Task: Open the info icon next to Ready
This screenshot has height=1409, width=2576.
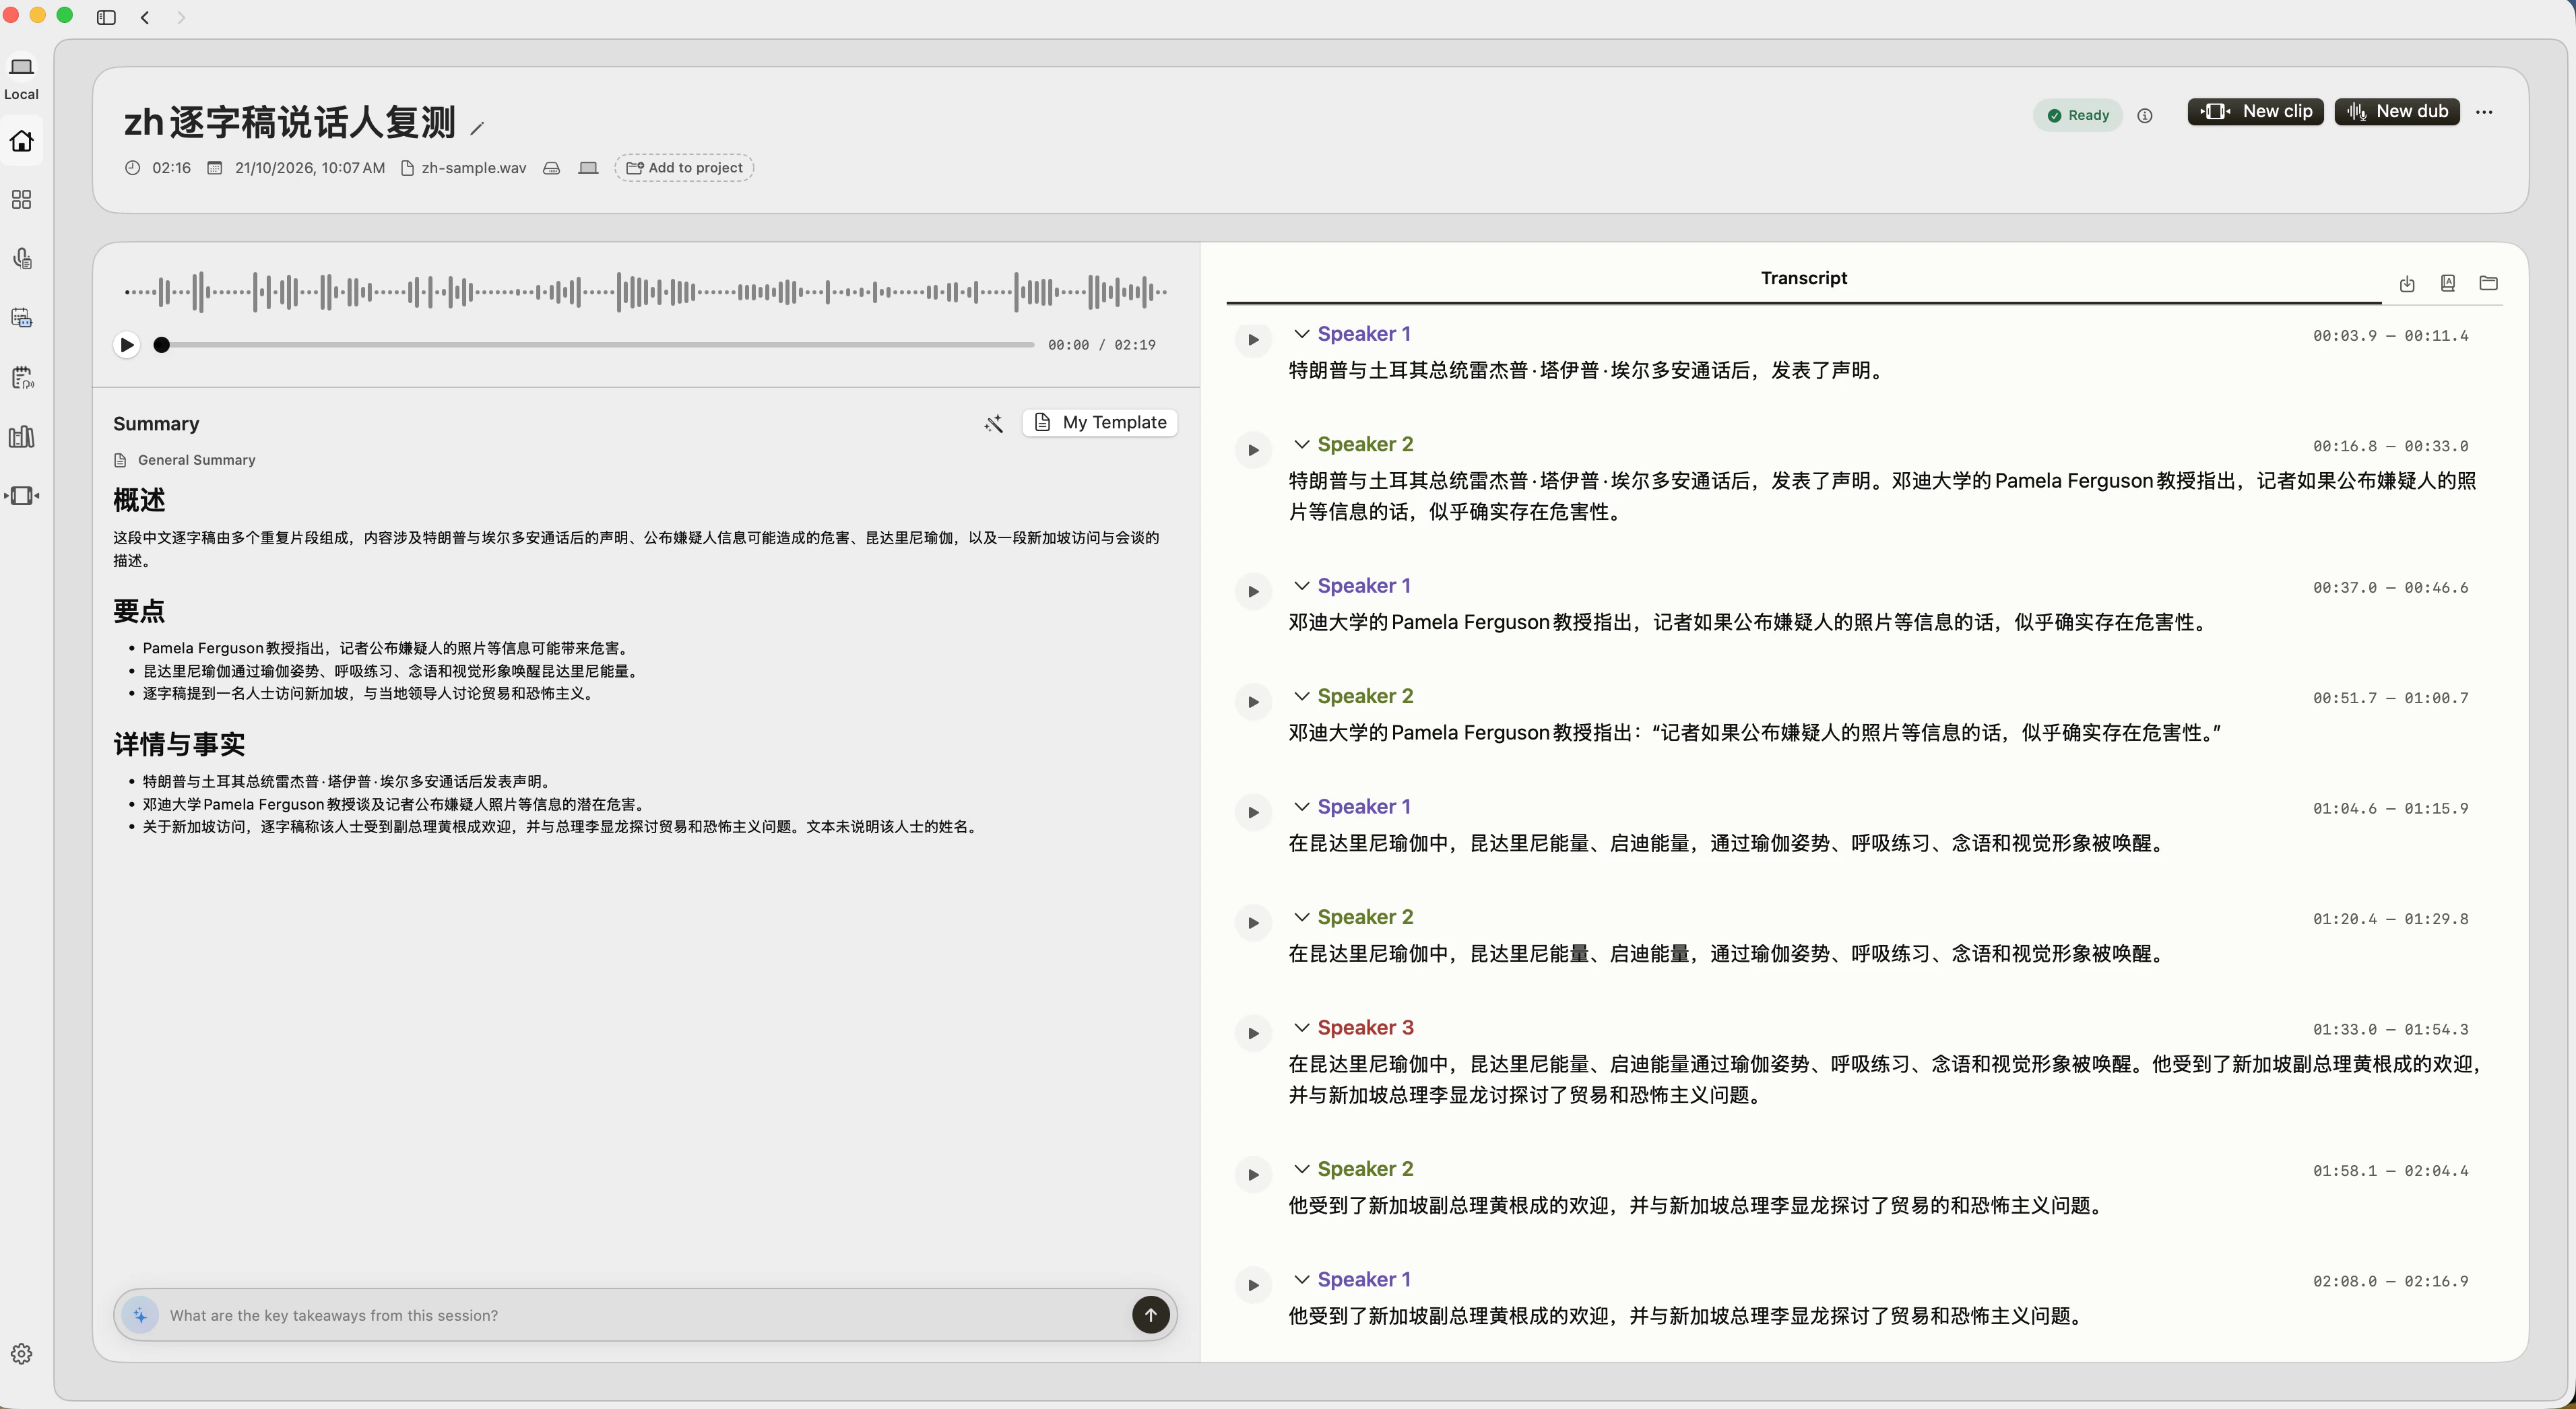Action: (x=2145, y=115)
